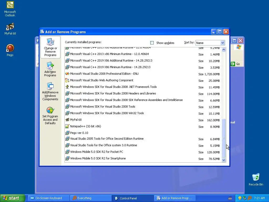Click Visual Studio 2008 Professional Edition icon
Image resolution: width=269 pixels, height=202 pixels.
[67, 74]
